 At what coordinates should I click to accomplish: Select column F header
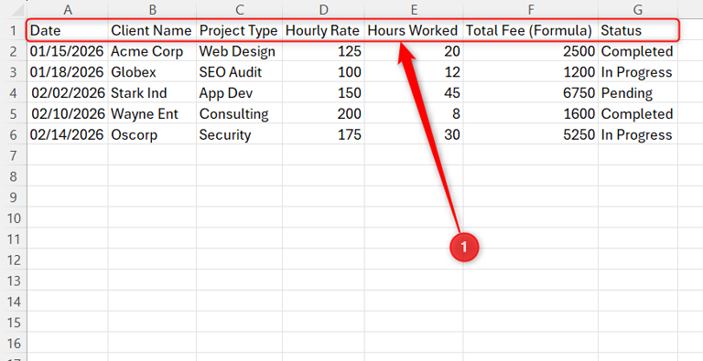coord(531,9)
